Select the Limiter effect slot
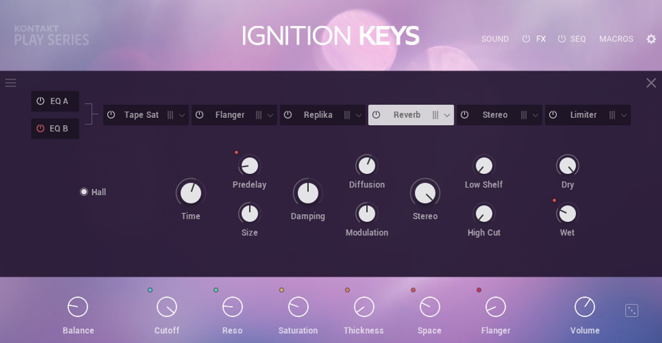Viewport: 662px width, 343px height. pos(587,115)
